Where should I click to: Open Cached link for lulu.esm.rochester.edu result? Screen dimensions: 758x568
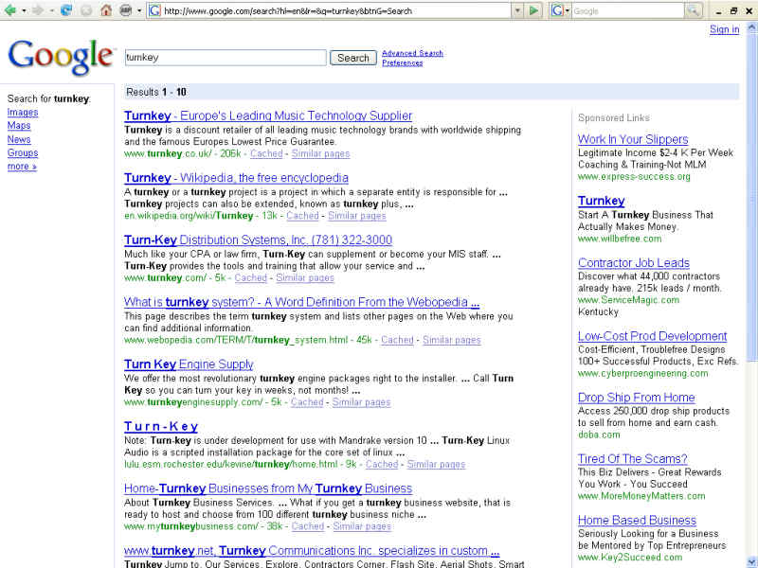(x=382, y=464)
